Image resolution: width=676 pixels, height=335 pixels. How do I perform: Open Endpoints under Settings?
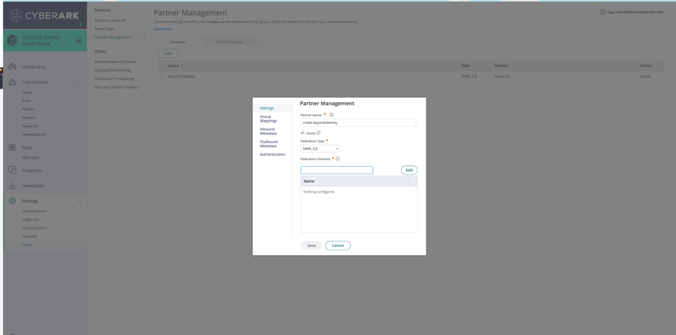pyautogui.click(x=31, y=219)
